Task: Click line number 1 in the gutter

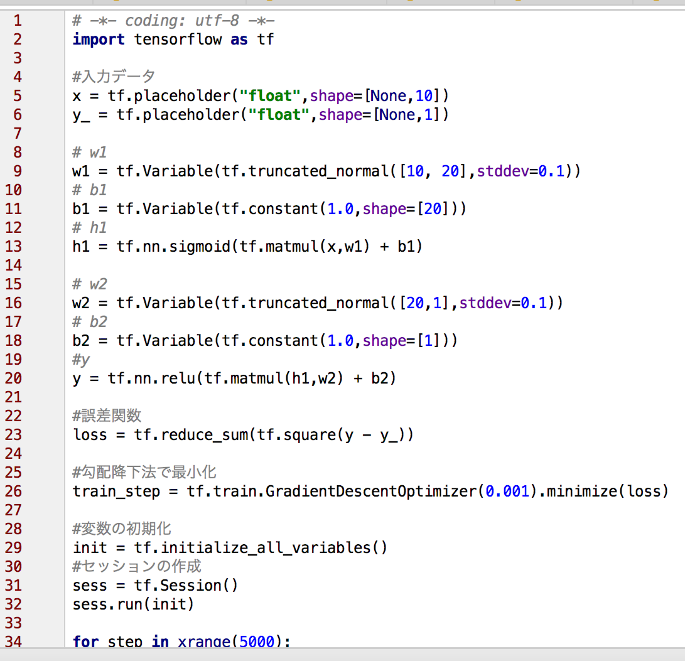Action: coord(18,21)
